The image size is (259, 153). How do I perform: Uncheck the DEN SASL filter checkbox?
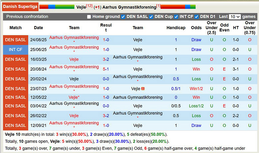123,17
